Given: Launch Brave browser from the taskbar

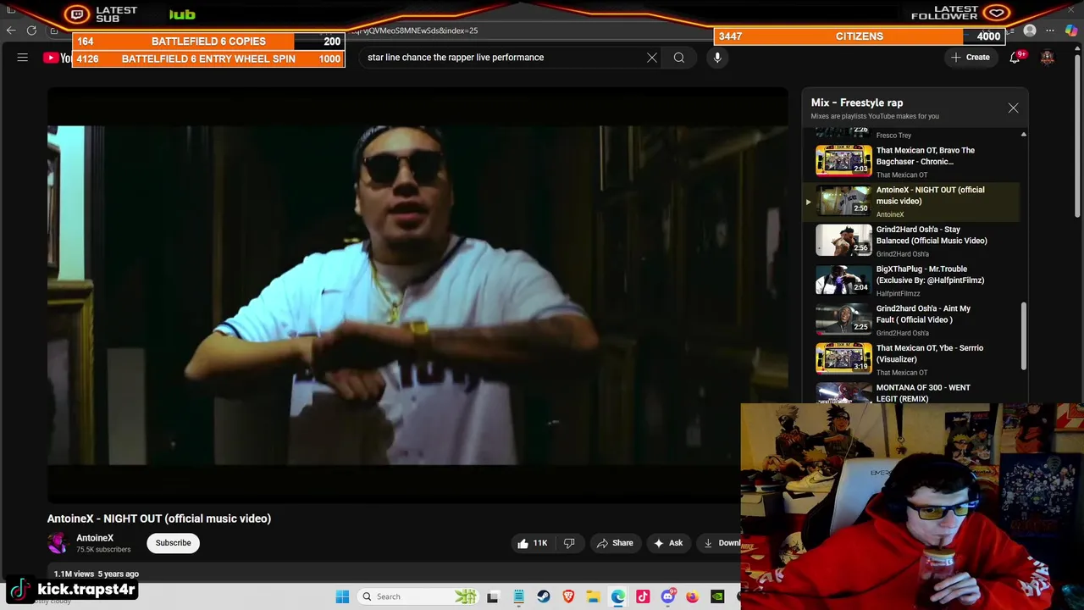Looking at the screenshot, I should pyautogui.click(x=568, y=596).
